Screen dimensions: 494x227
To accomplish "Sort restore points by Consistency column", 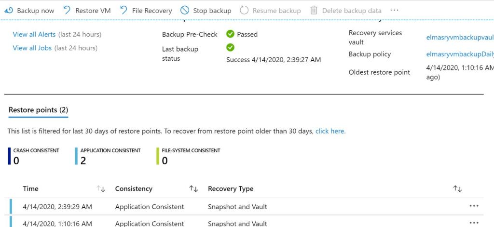I will [193, 189].
